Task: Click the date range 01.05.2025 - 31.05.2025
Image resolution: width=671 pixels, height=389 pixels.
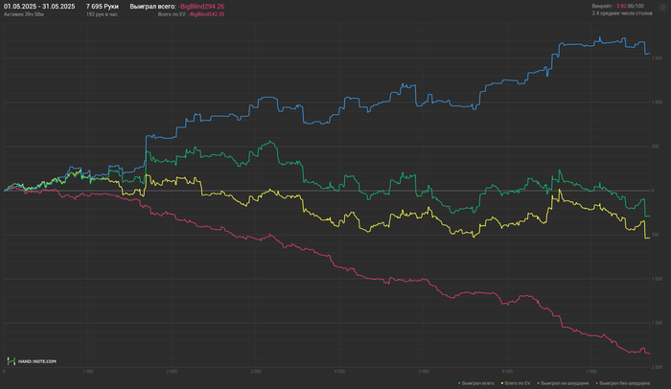Action: (x=39, y=7)
